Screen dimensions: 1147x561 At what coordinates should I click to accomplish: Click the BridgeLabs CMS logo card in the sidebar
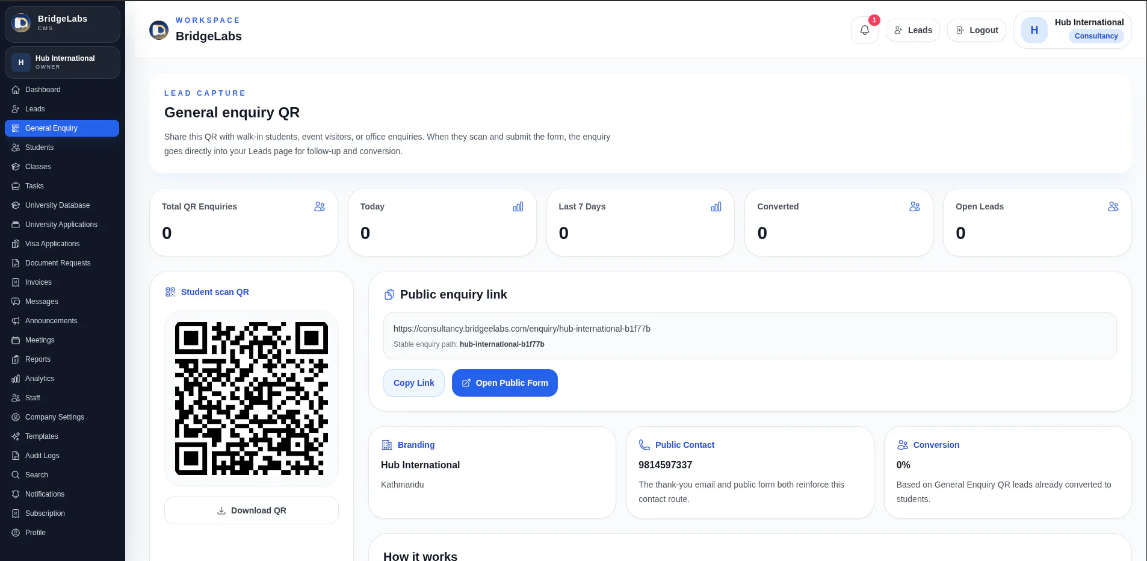(x=63, y=23)
